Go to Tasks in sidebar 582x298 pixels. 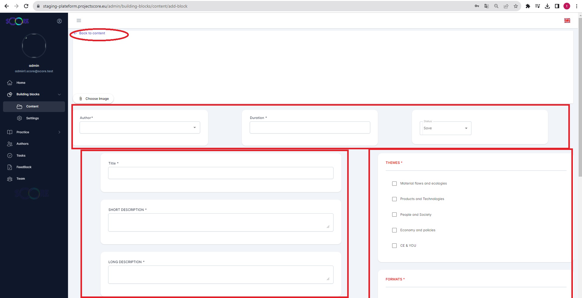pyautogui.click(x=21, y=156)
